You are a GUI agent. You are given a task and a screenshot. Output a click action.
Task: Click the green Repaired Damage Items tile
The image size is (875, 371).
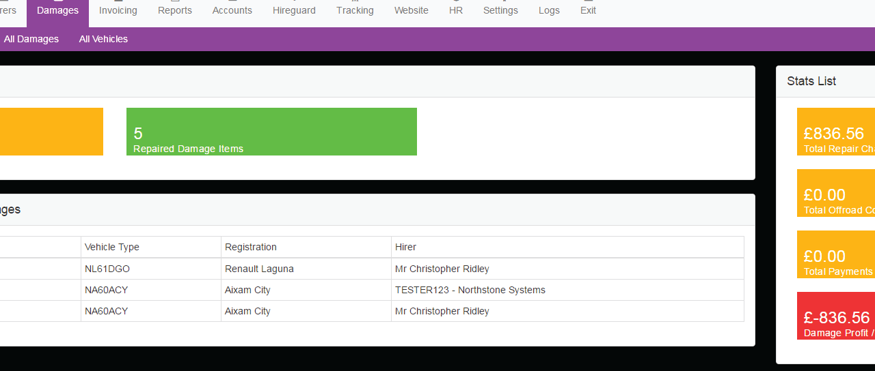[x=271, y=132]
